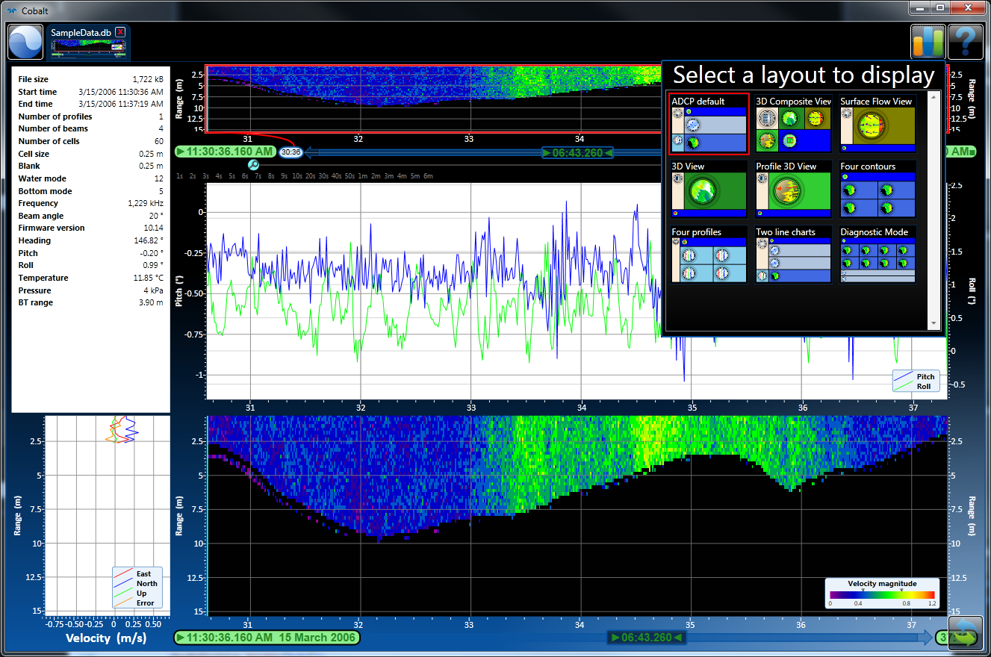The height and width of the screenshot is (657, 991).
Task: Close the SampleData.db tab
Action: (x=120, y=33)
